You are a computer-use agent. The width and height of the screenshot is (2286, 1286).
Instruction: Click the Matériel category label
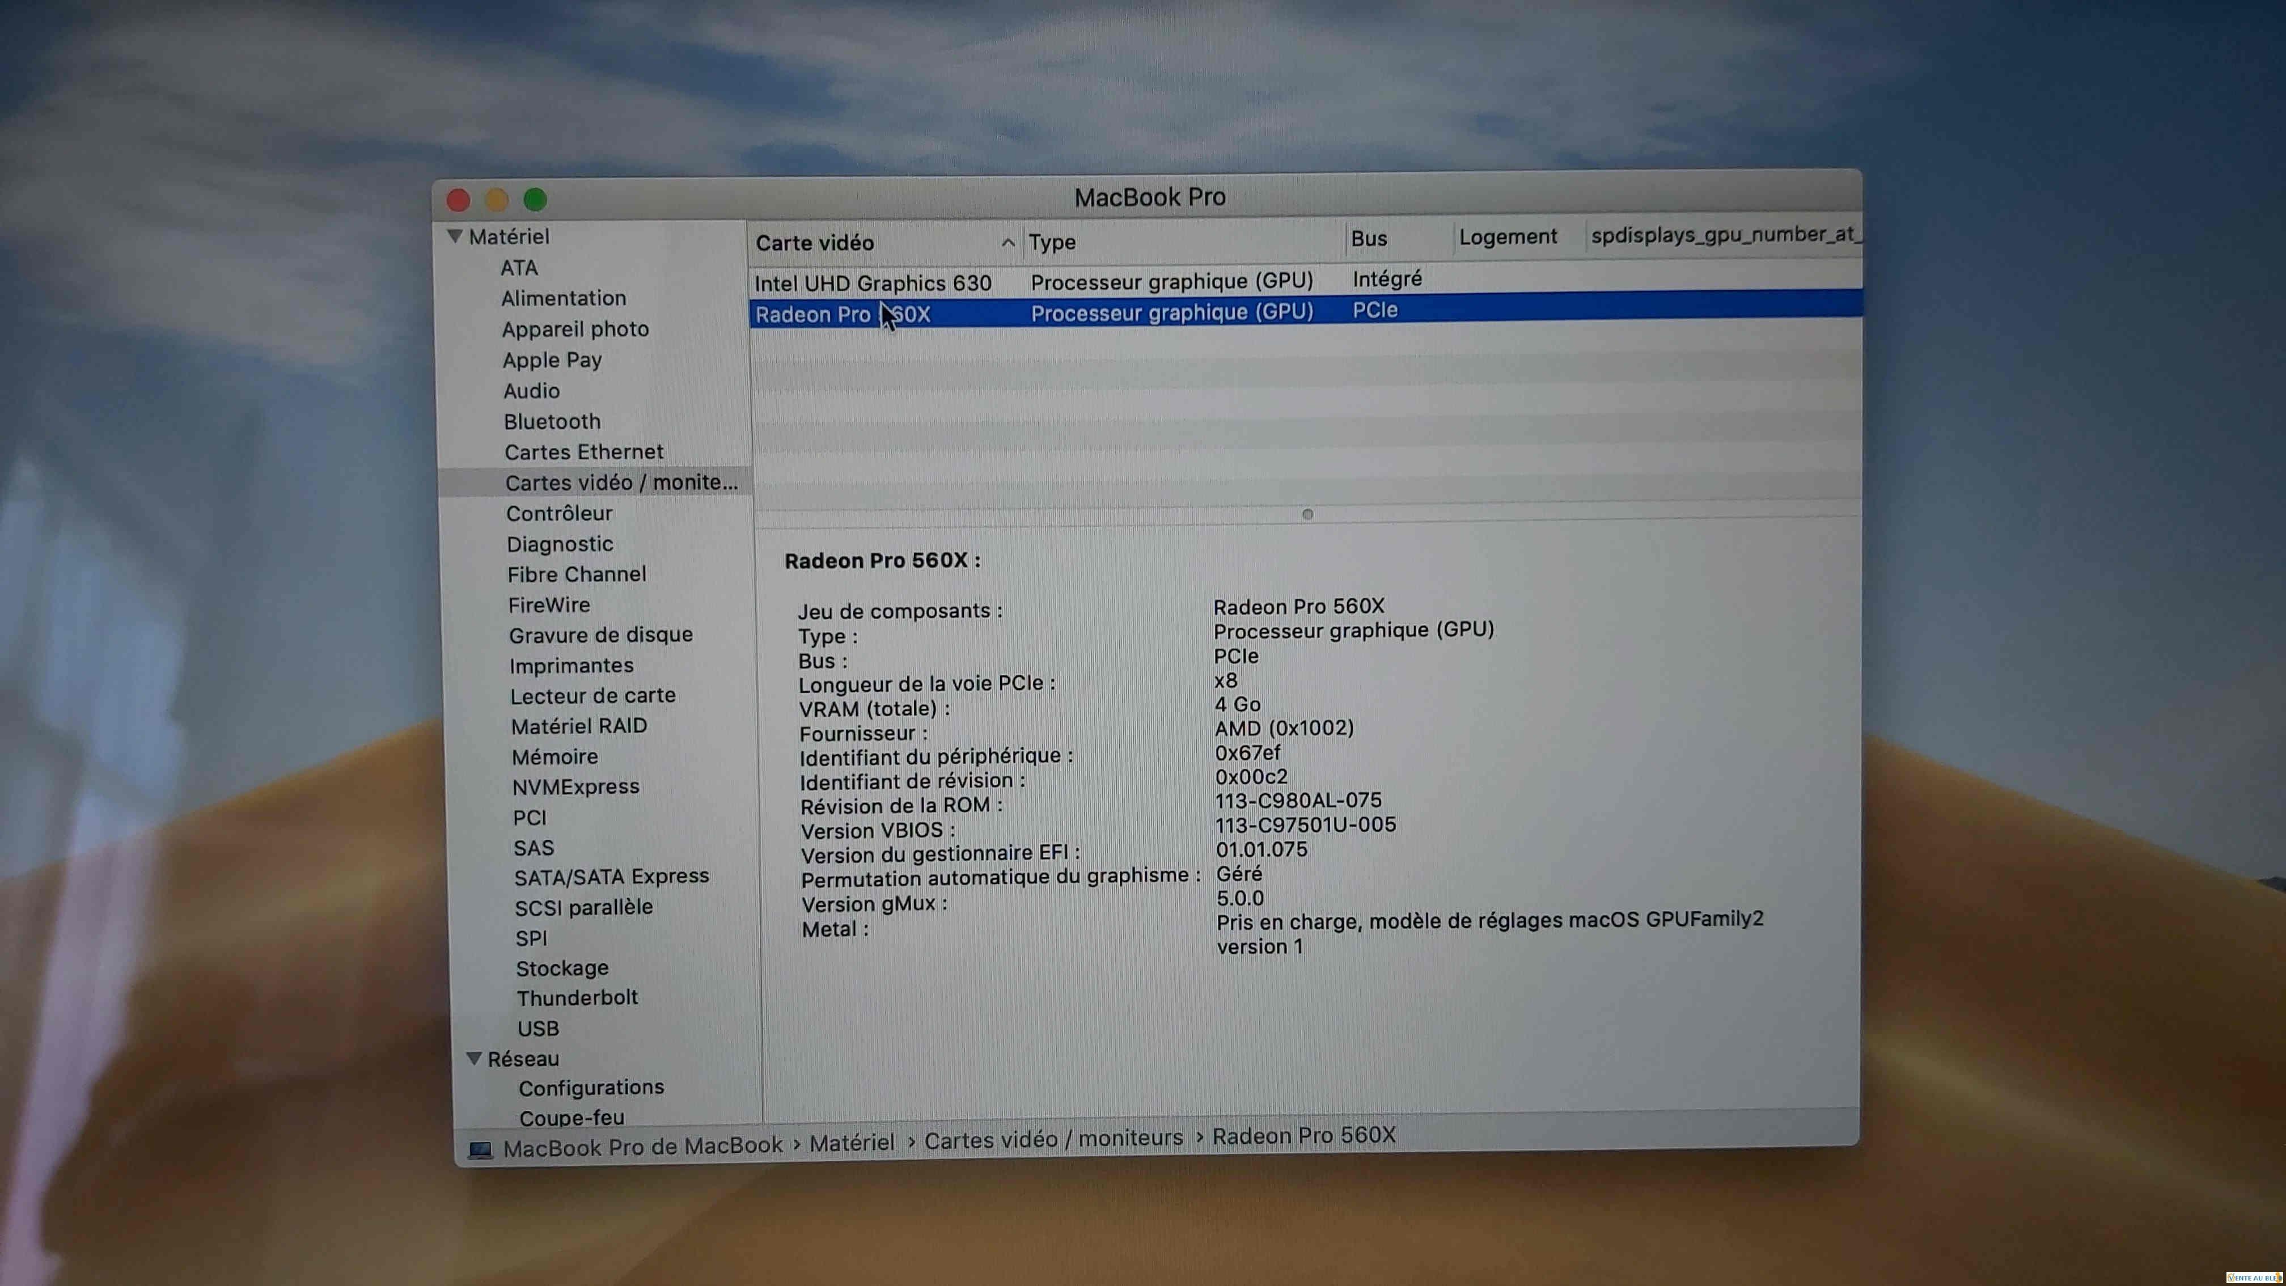coord(509,236)
